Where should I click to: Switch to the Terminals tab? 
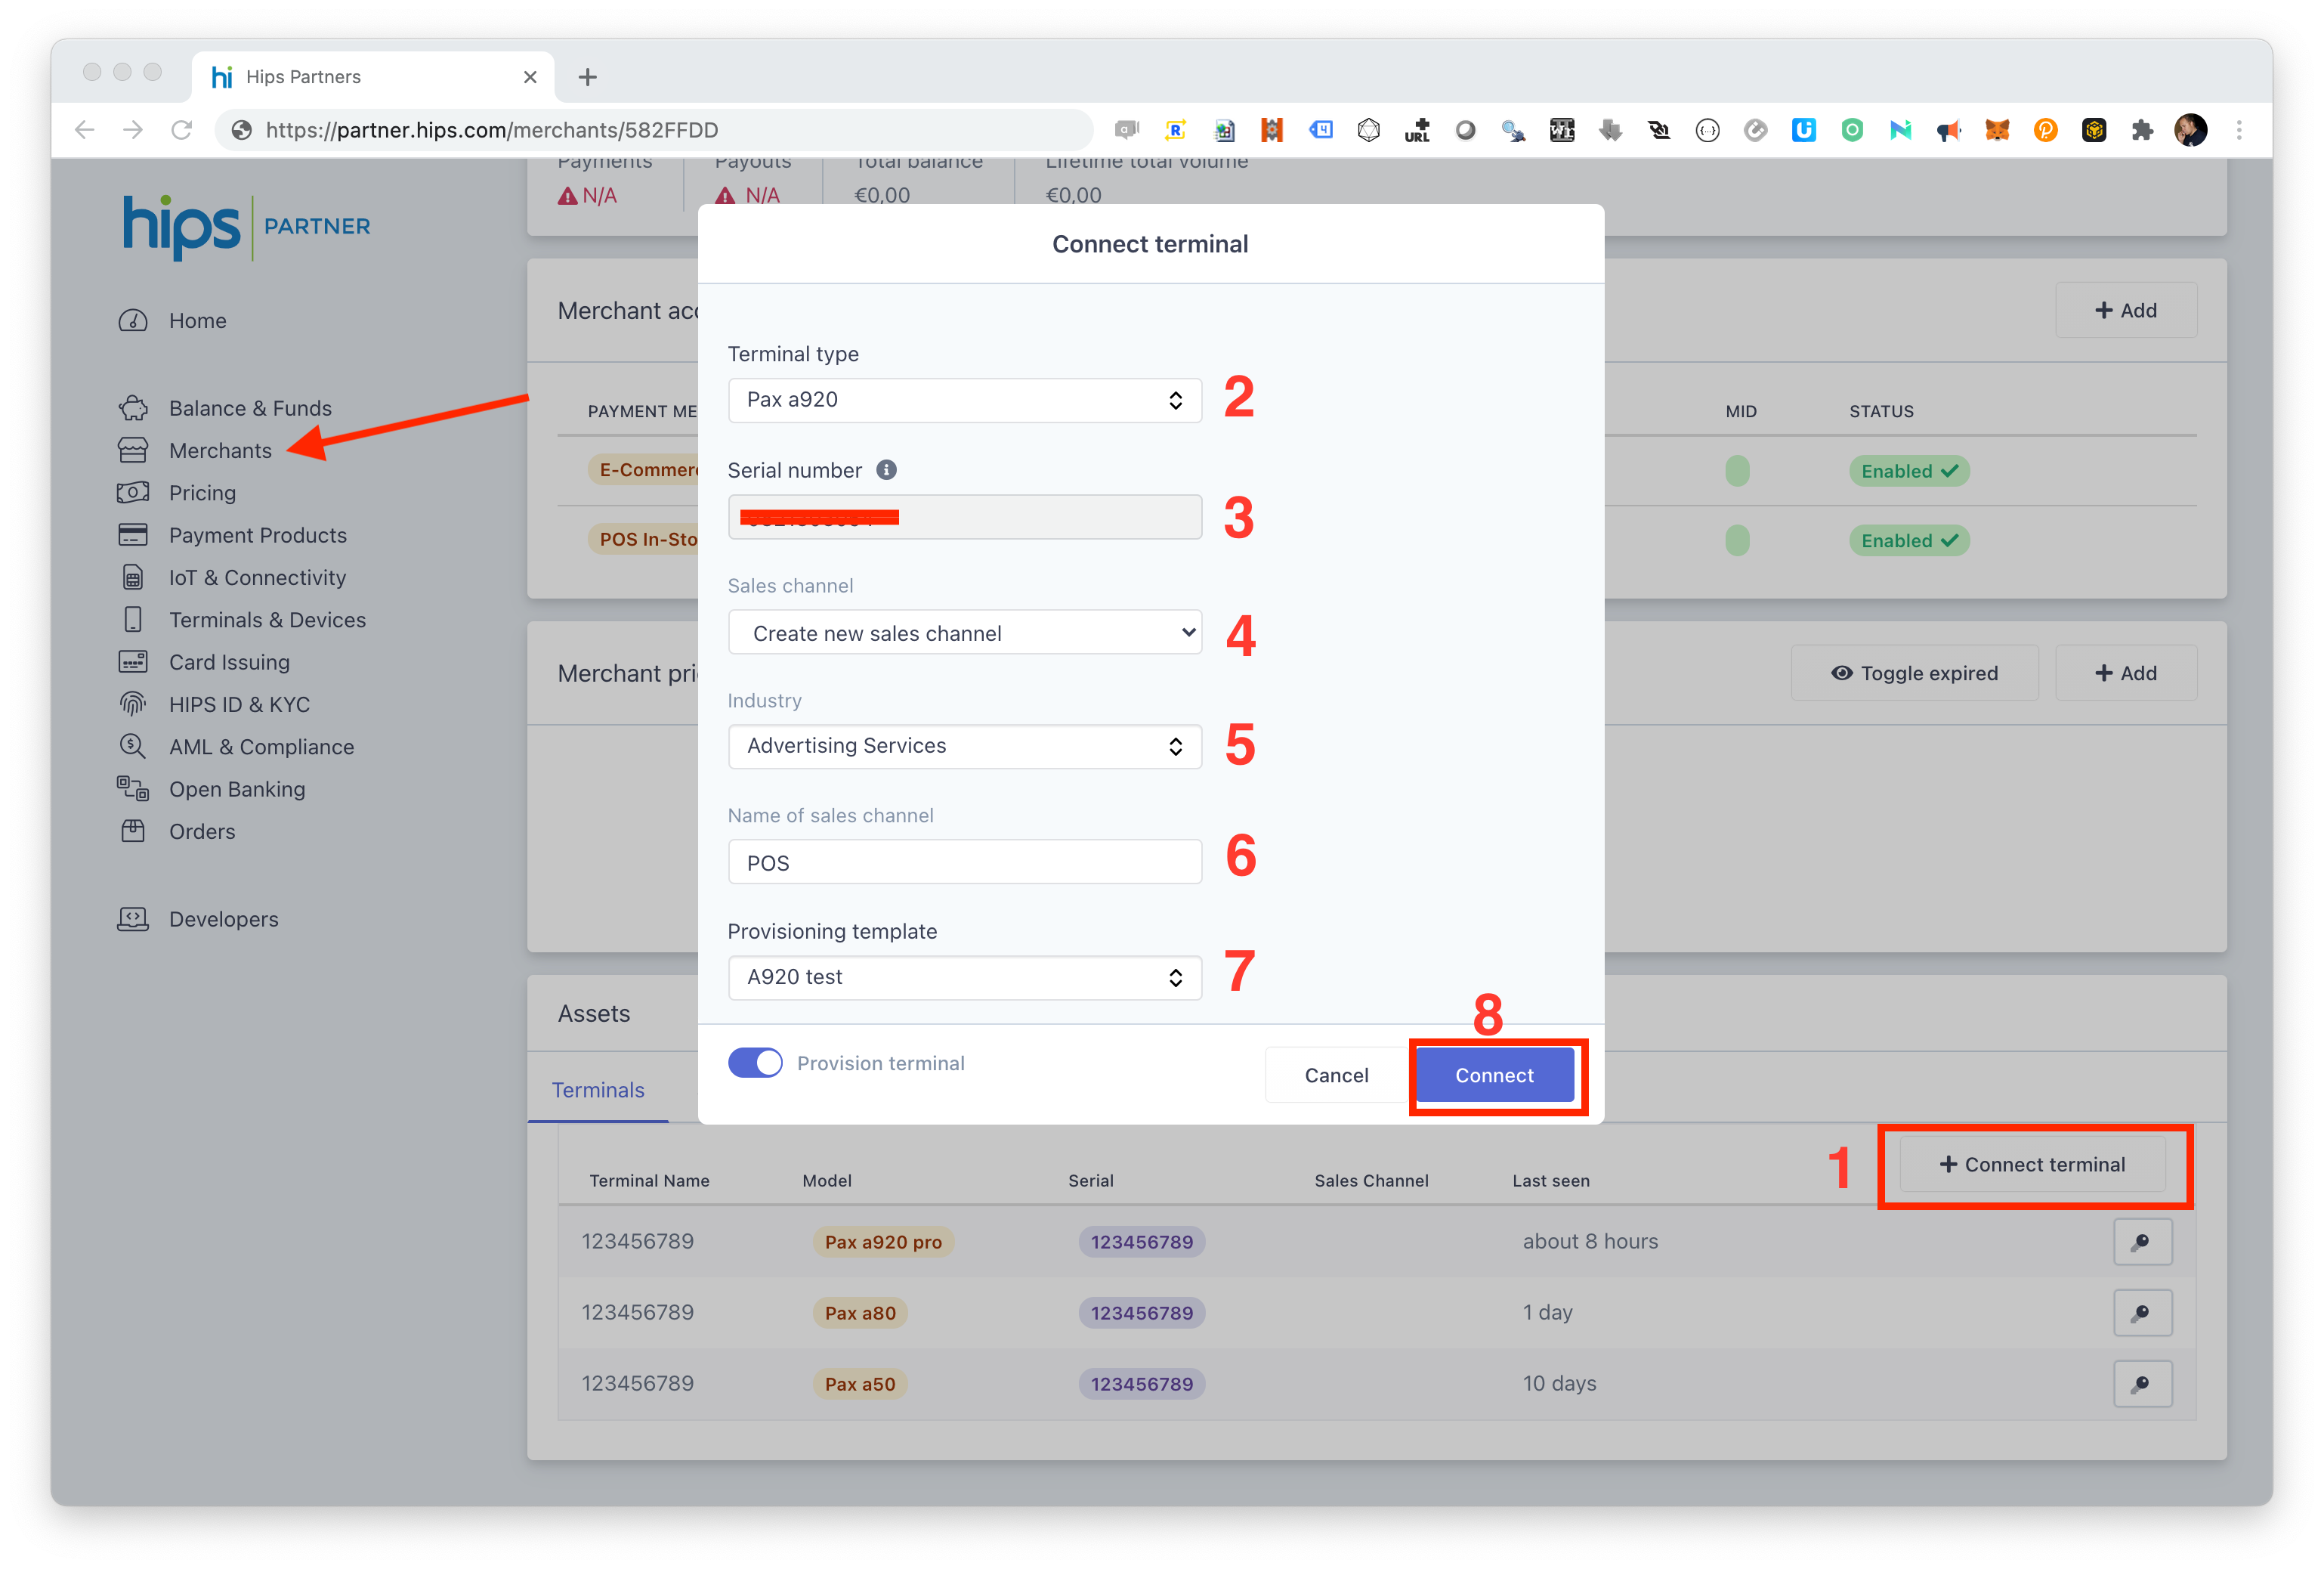pyautogui.click(x=598, y=1090)
